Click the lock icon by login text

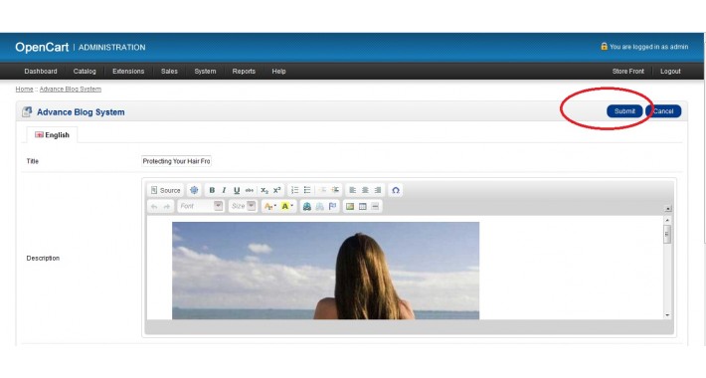click(x=604, y=46)
